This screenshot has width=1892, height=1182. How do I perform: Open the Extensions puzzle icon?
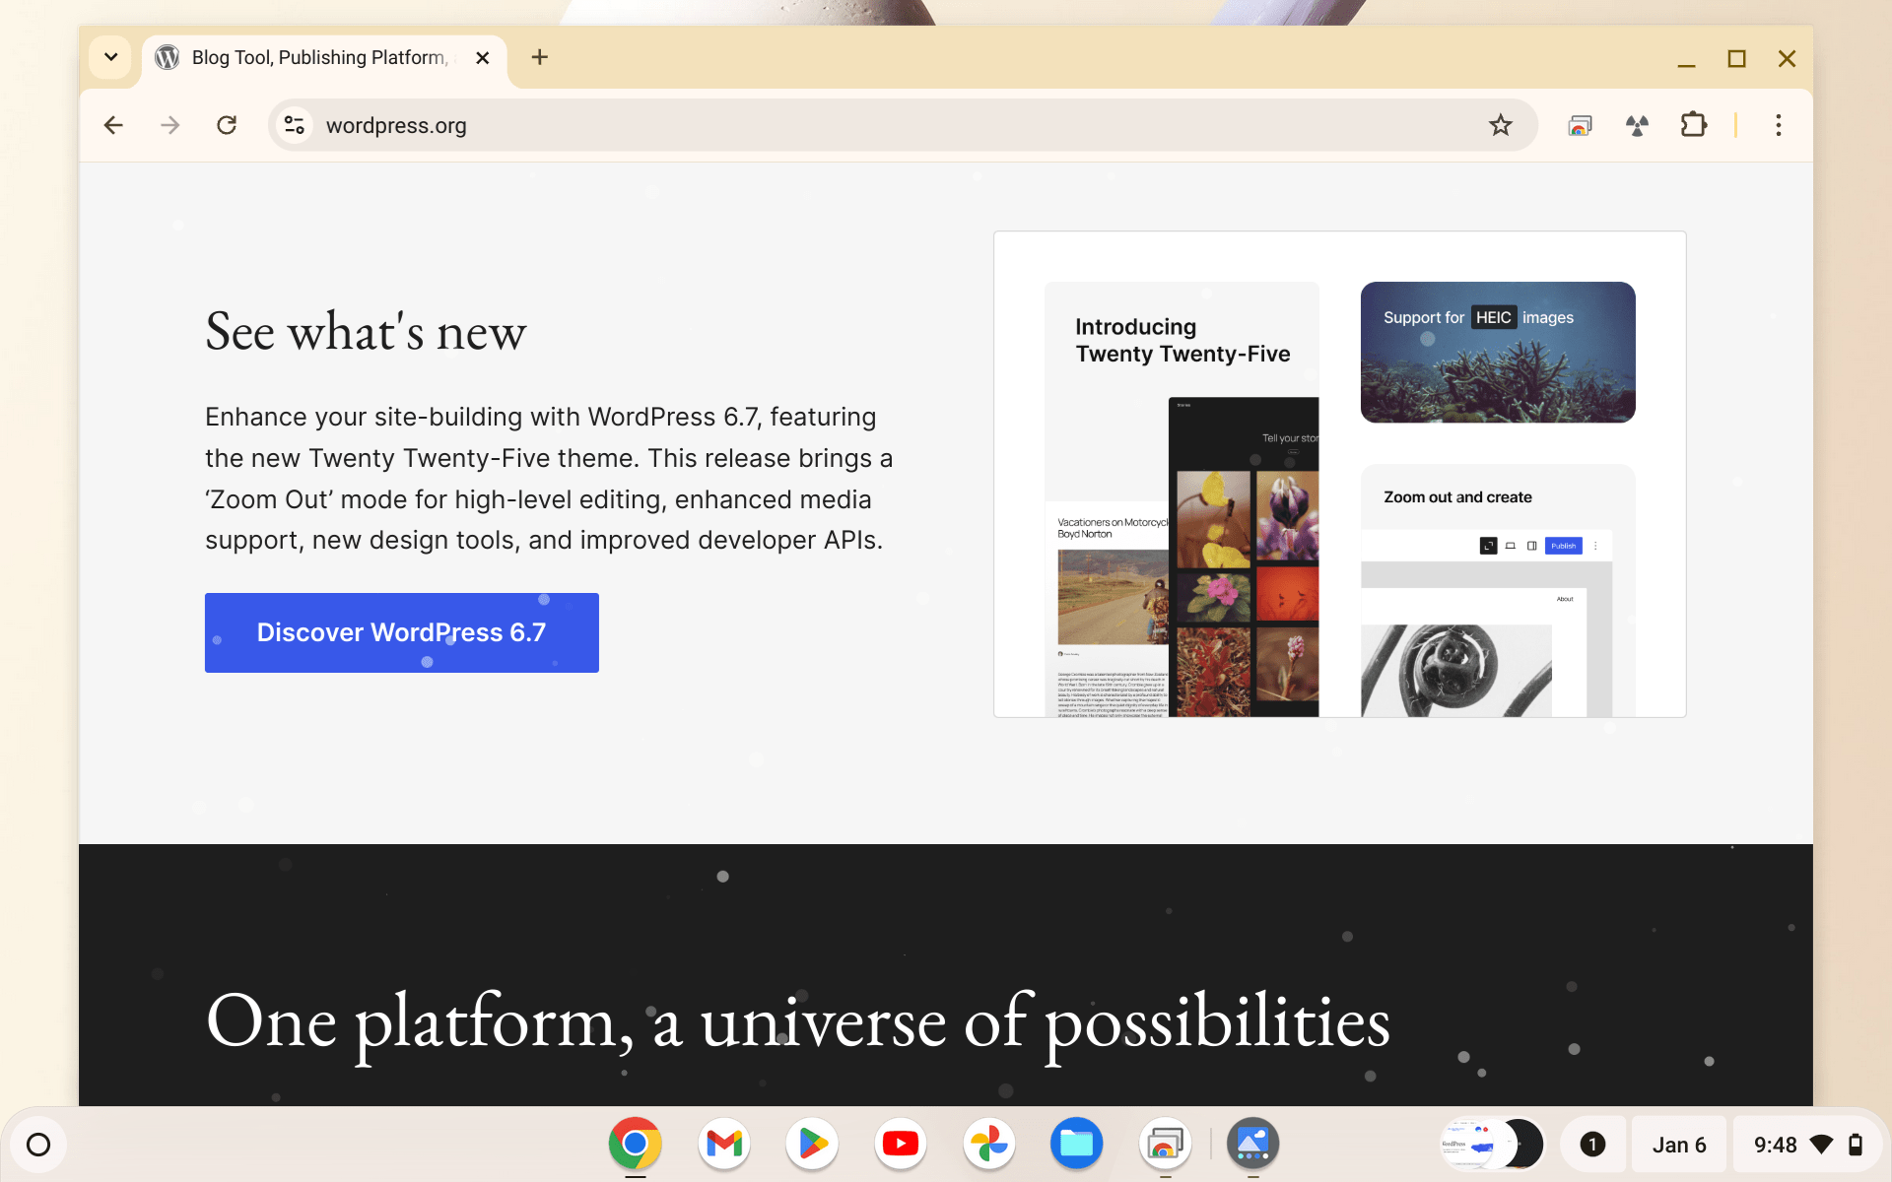(1693, 125)
